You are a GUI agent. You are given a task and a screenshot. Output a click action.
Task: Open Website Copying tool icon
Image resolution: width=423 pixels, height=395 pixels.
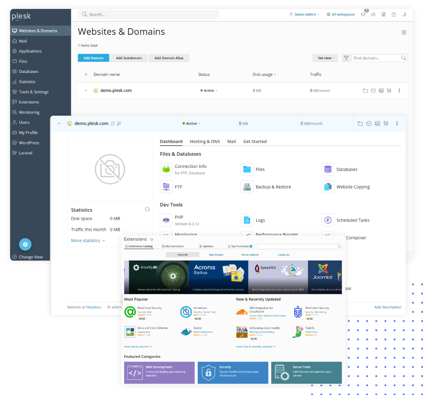pos(328,187)
